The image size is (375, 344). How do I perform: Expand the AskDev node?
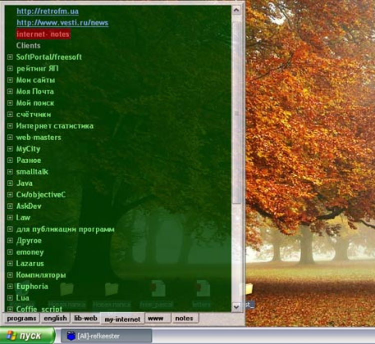pos(10,206)
